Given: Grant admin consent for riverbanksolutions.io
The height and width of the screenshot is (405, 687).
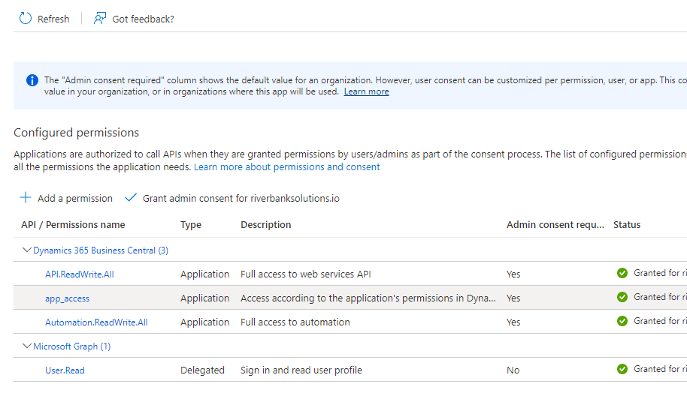Looking at the screenshot, I should coord(241,199).
